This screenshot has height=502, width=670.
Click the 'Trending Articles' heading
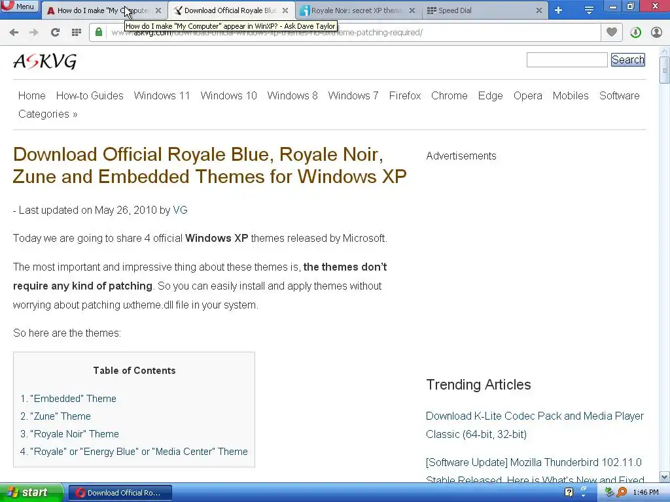coord(478,384)
